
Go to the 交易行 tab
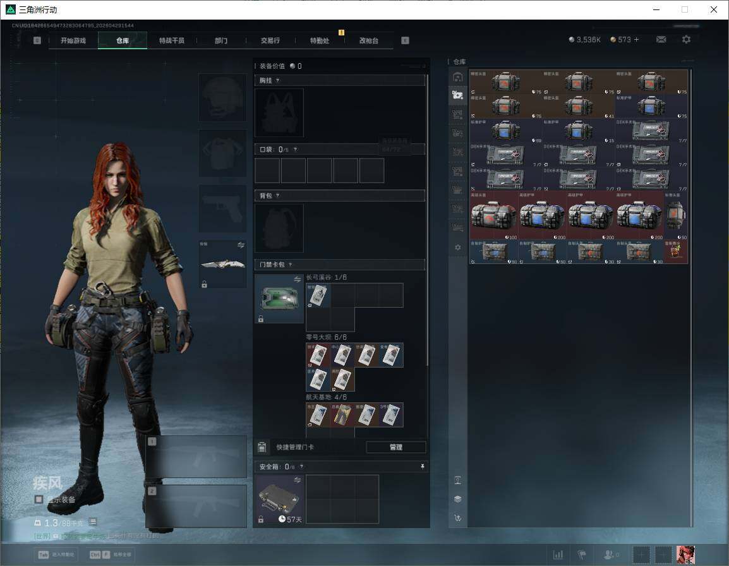click(270, 40)
